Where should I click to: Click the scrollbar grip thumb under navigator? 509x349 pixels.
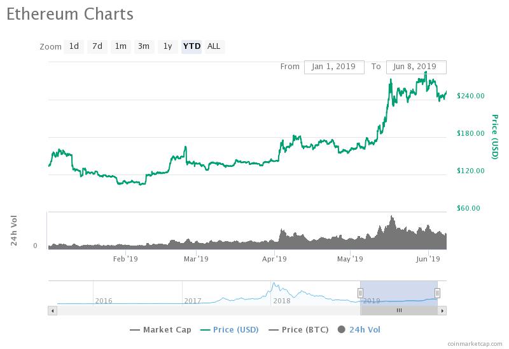coord(399,310)
